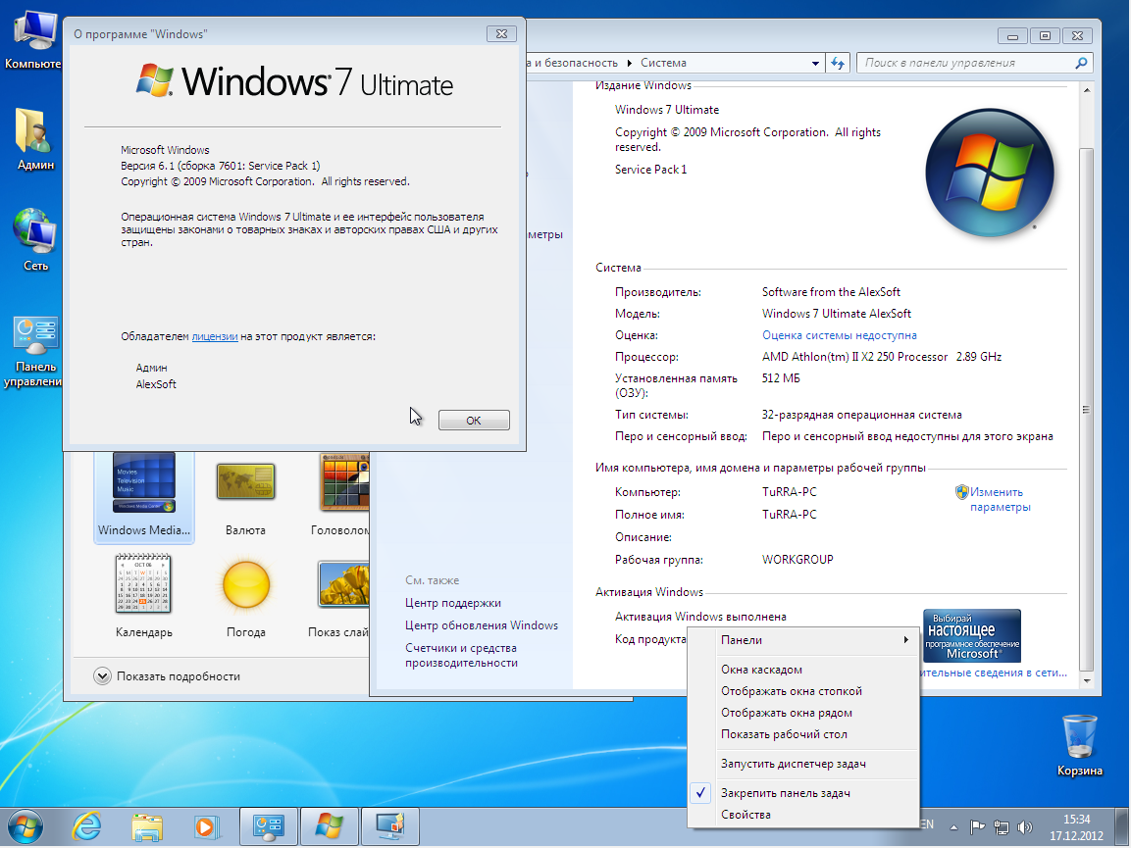This screenshot has width=1131, height=848.
Task: Choose Отображать окна стопкой
Action: click(803, 691)
